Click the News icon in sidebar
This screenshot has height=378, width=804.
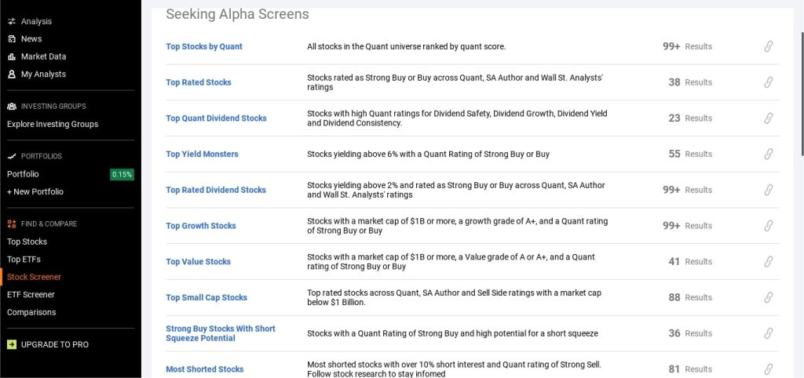coord(12,39)
